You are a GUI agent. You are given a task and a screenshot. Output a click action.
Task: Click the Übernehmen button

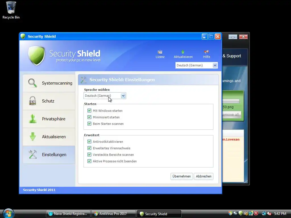(182, 176)
